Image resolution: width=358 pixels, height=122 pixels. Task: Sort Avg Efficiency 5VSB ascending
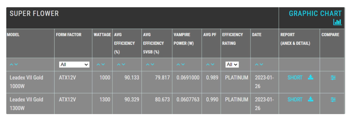coord(148,65)
